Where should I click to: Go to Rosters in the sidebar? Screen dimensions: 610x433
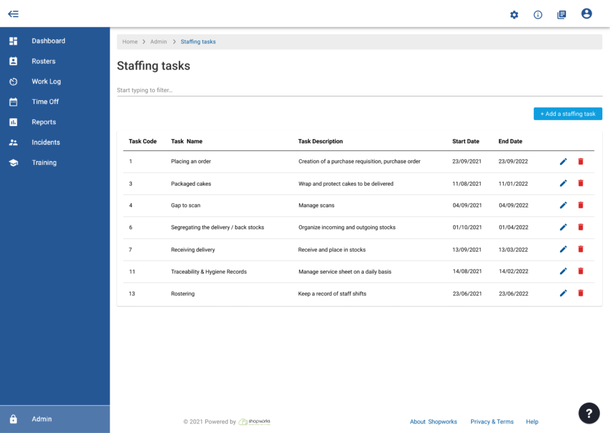(x=43, y=61)
